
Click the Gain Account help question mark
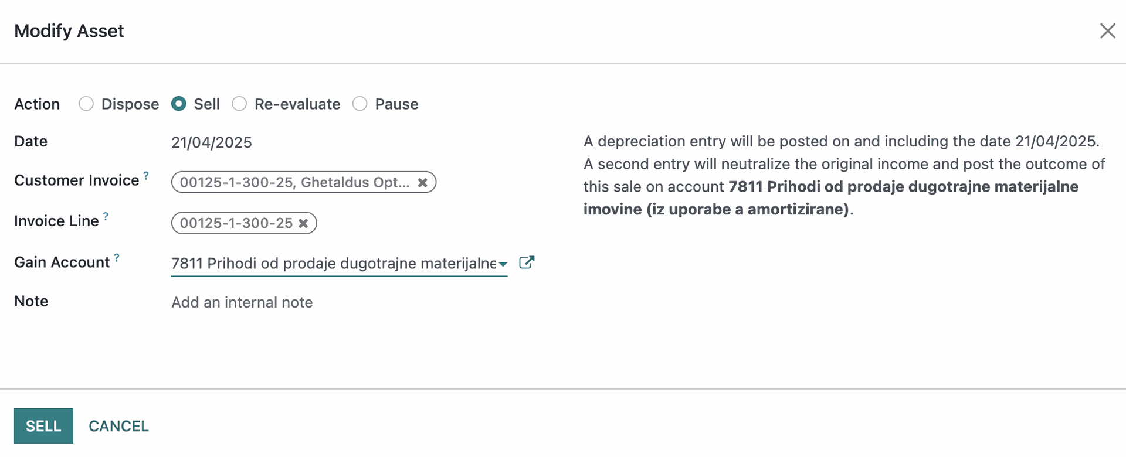[x=117, y=257]
